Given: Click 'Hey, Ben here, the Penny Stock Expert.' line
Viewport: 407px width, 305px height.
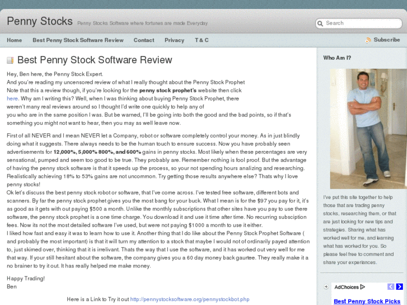Looking at the screenshot, I should [55, 74].
